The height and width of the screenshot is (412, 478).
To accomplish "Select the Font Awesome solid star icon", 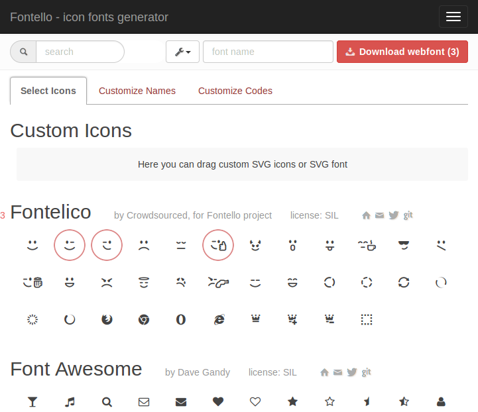I will (x=292, y=401).
